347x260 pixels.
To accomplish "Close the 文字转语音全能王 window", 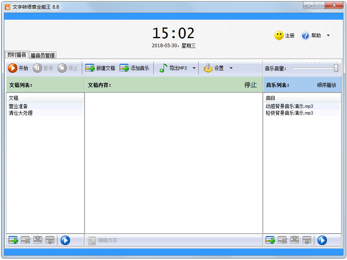I will (334, 6).
